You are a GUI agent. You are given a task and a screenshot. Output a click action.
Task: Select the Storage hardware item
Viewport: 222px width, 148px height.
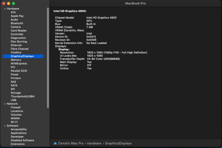point(16,93)
